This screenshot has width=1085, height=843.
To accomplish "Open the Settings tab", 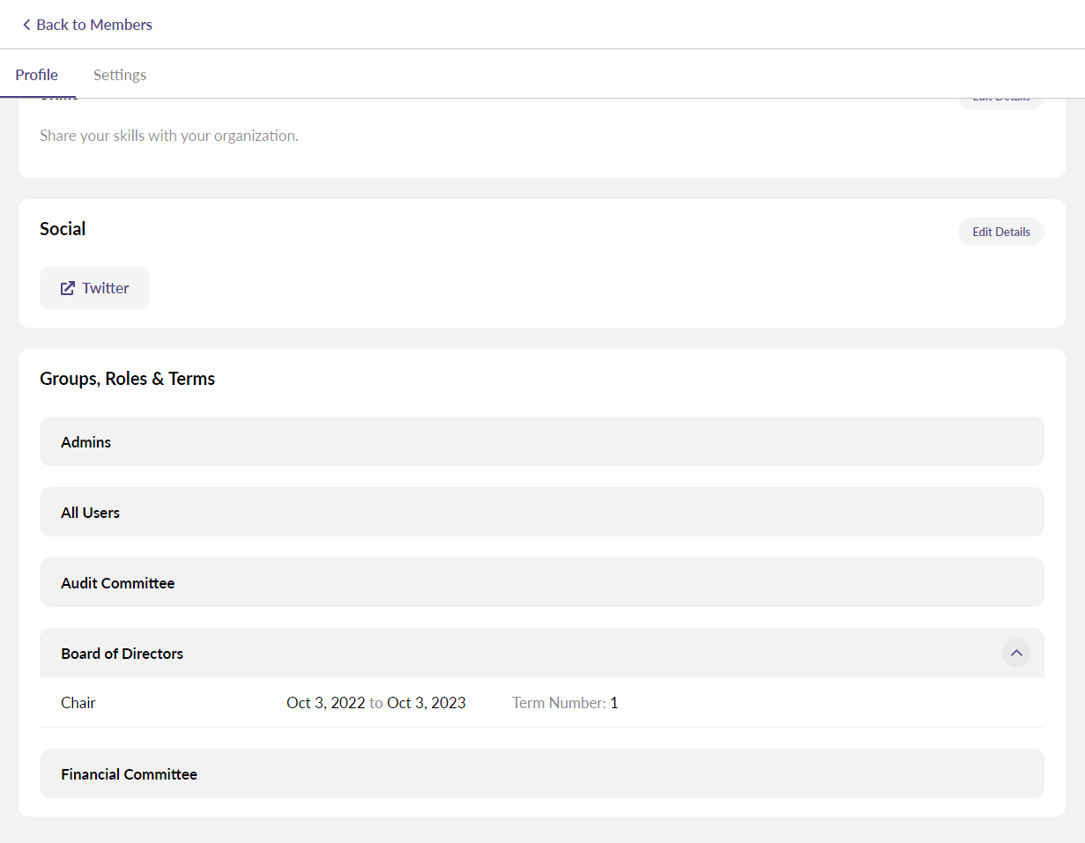I will [120, 75].
